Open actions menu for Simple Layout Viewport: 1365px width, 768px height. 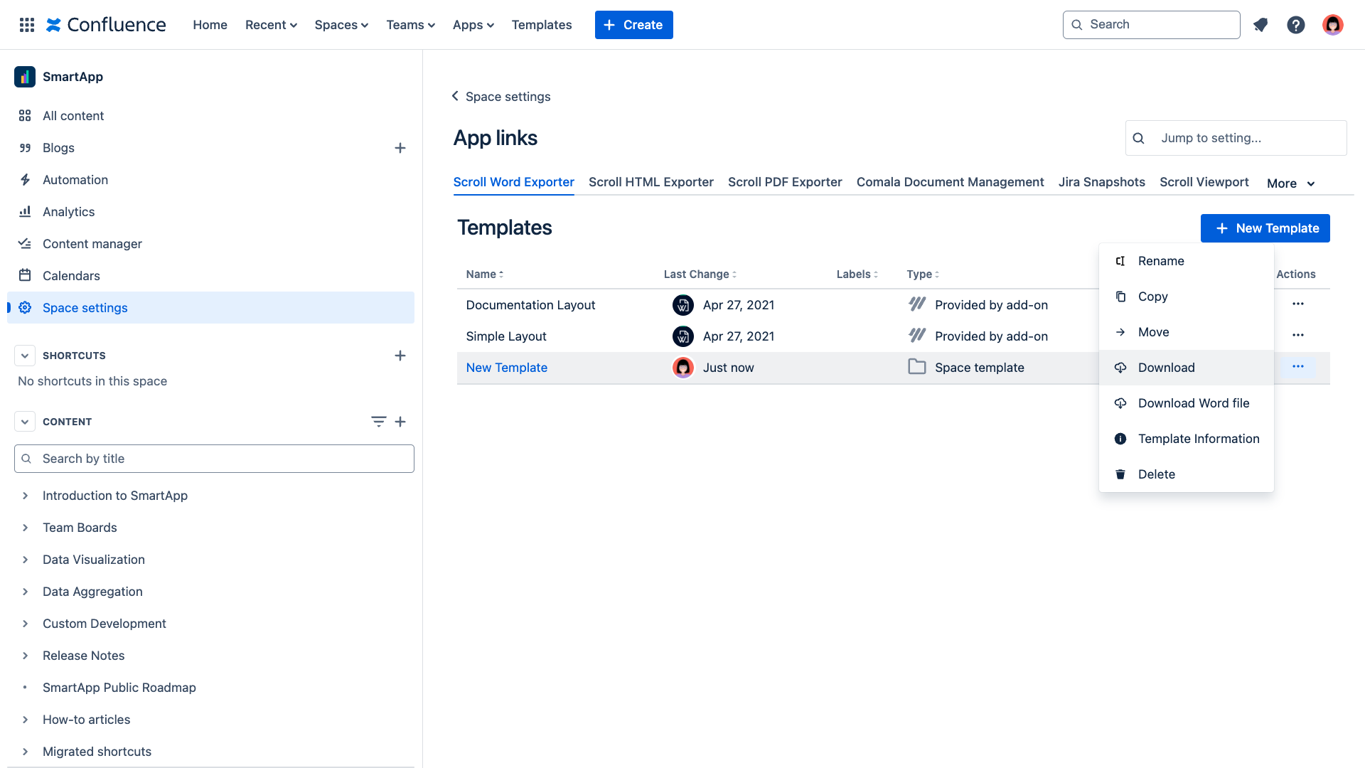point(1297,336)
